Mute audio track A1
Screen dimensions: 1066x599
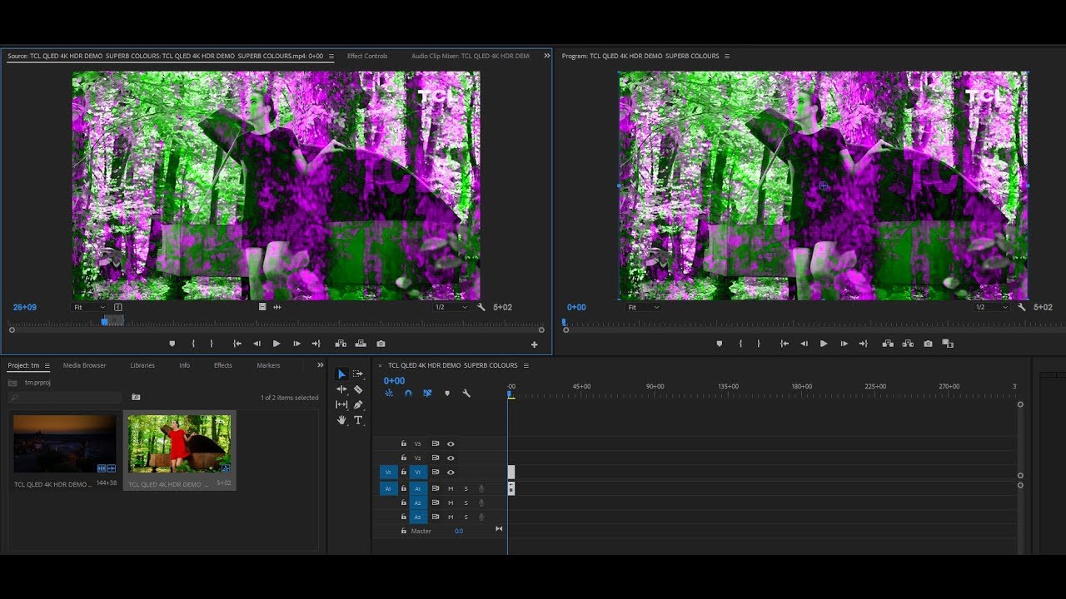tap(451, 489)
